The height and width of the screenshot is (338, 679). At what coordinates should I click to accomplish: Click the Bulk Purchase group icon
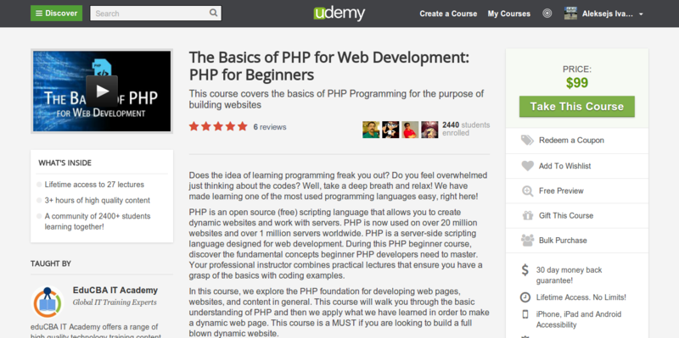527,241
